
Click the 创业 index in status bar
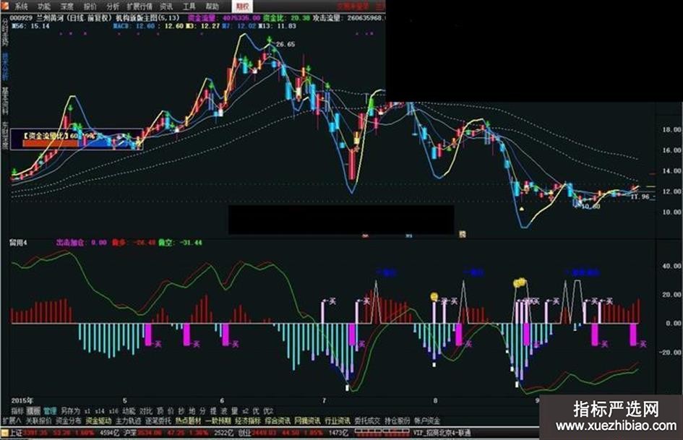[244, 433]
